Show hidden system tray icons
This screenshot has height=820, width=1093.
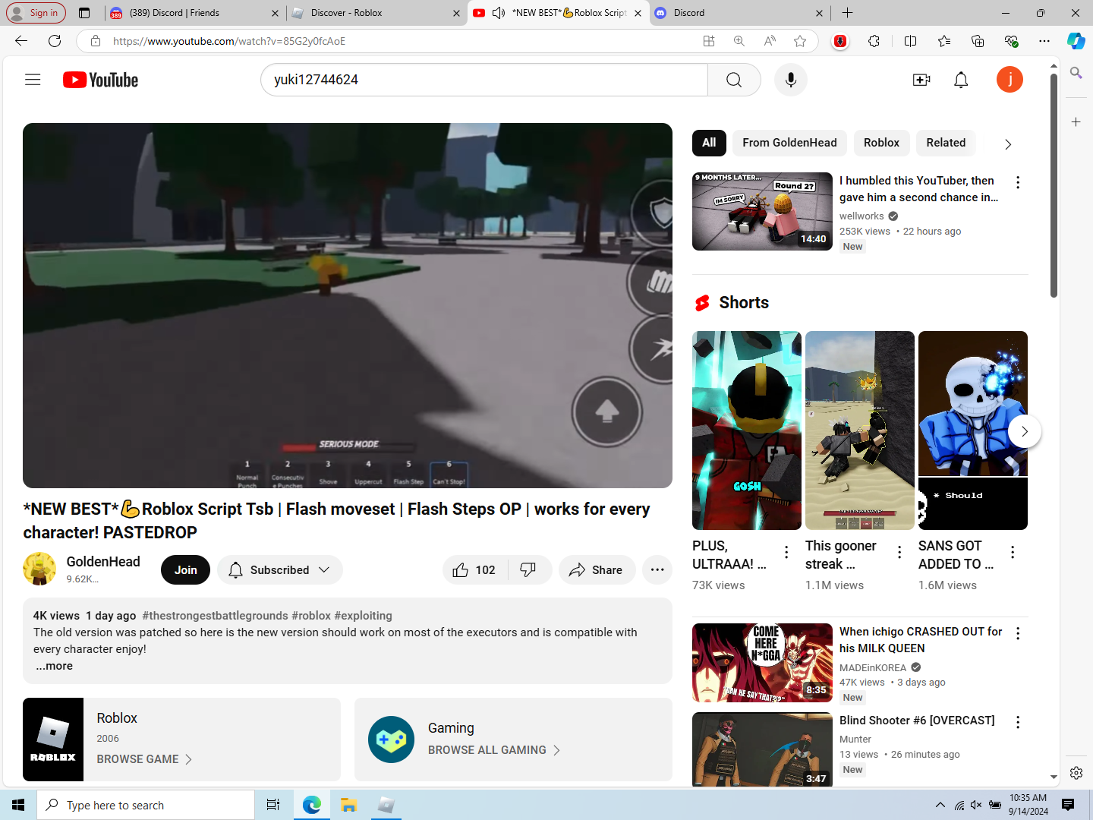(x=940, y=805)
